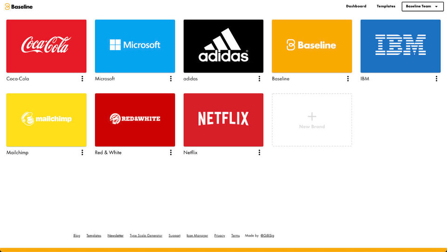This screenshot has height=252, width=447.
Task: Open the adidas brand card
Action: click(223, 46)
